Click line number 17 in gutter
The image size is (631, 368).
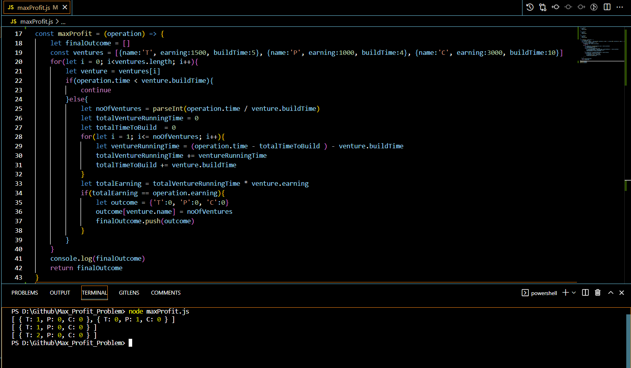pos(19,34)
